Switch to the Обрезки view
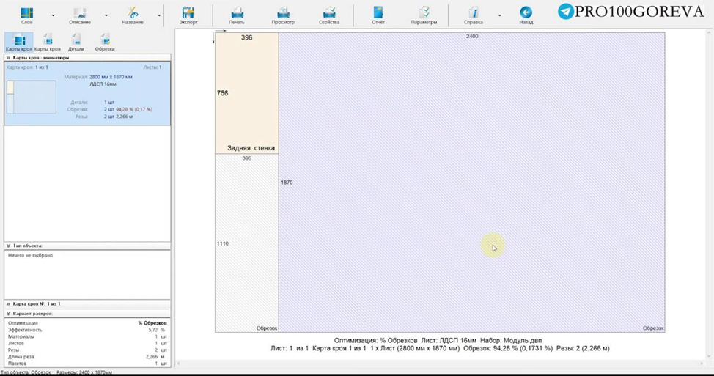 coord(105,42)
